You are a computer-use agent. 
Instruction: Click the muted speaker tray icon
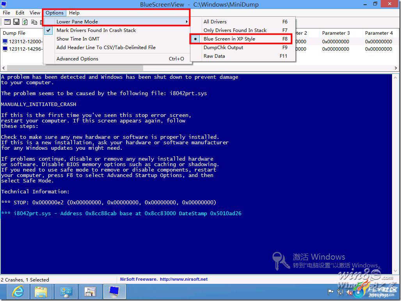point(349,292)
